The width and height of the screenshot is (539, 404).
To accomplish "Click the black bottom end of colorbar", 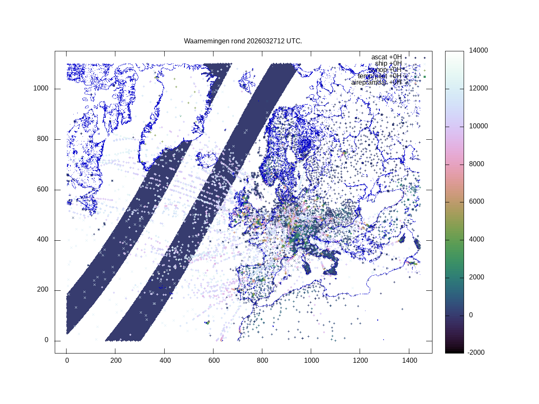I will pyautogui.click(x=454, y=350).
